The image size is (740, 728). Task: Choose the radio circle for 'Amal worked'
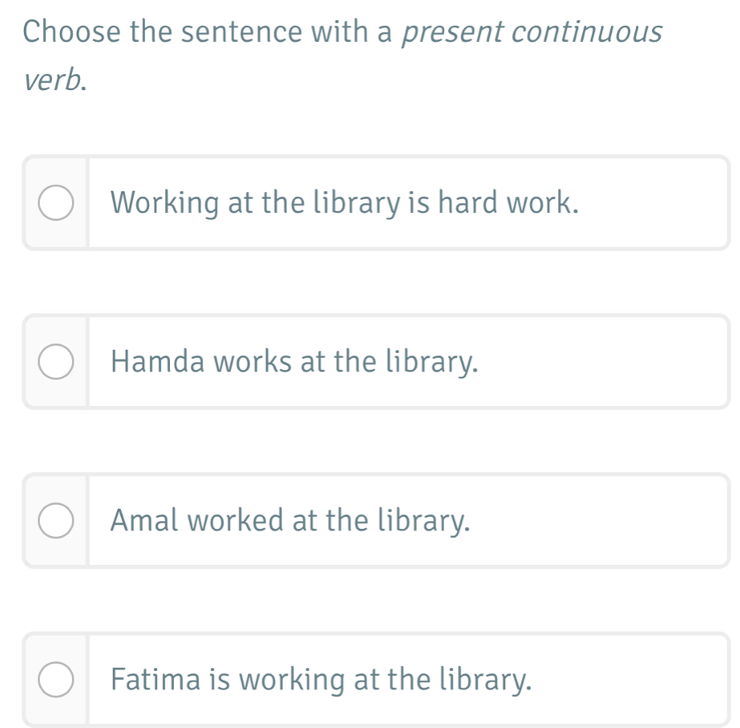(x=55, y=521)
